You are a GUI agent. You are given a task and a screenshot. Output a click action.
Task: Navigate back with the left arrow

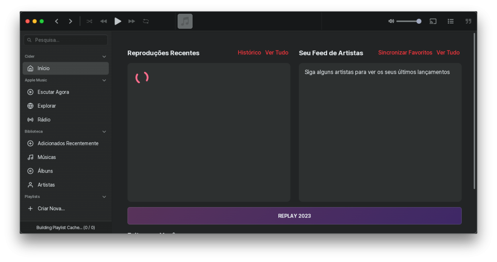click(57, 21)
